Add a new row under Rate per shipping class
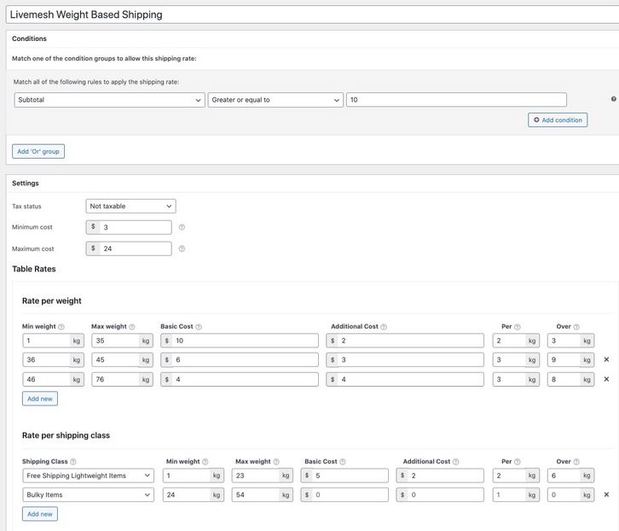The image size is (619, 531). point(40,514)
